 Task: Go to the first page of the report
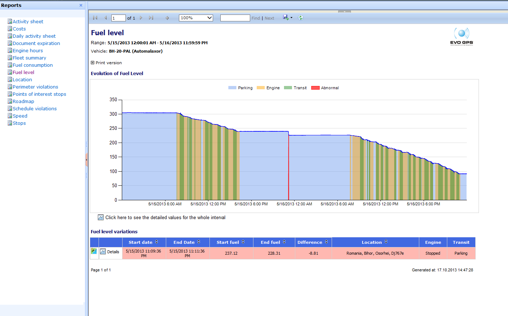[x=95, y=18]
